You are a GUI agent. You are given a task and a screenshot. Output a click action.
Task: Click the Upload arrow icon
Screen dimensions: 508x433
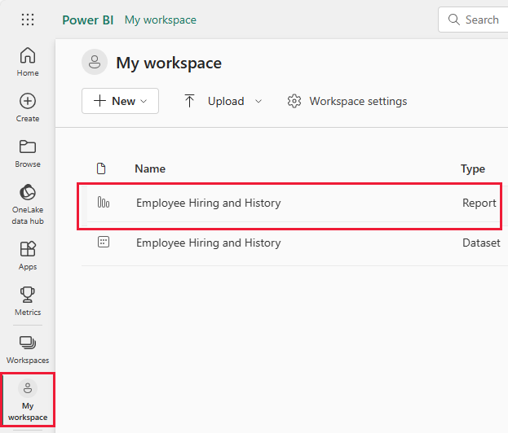pyautogui.click(x=189, y=101)
